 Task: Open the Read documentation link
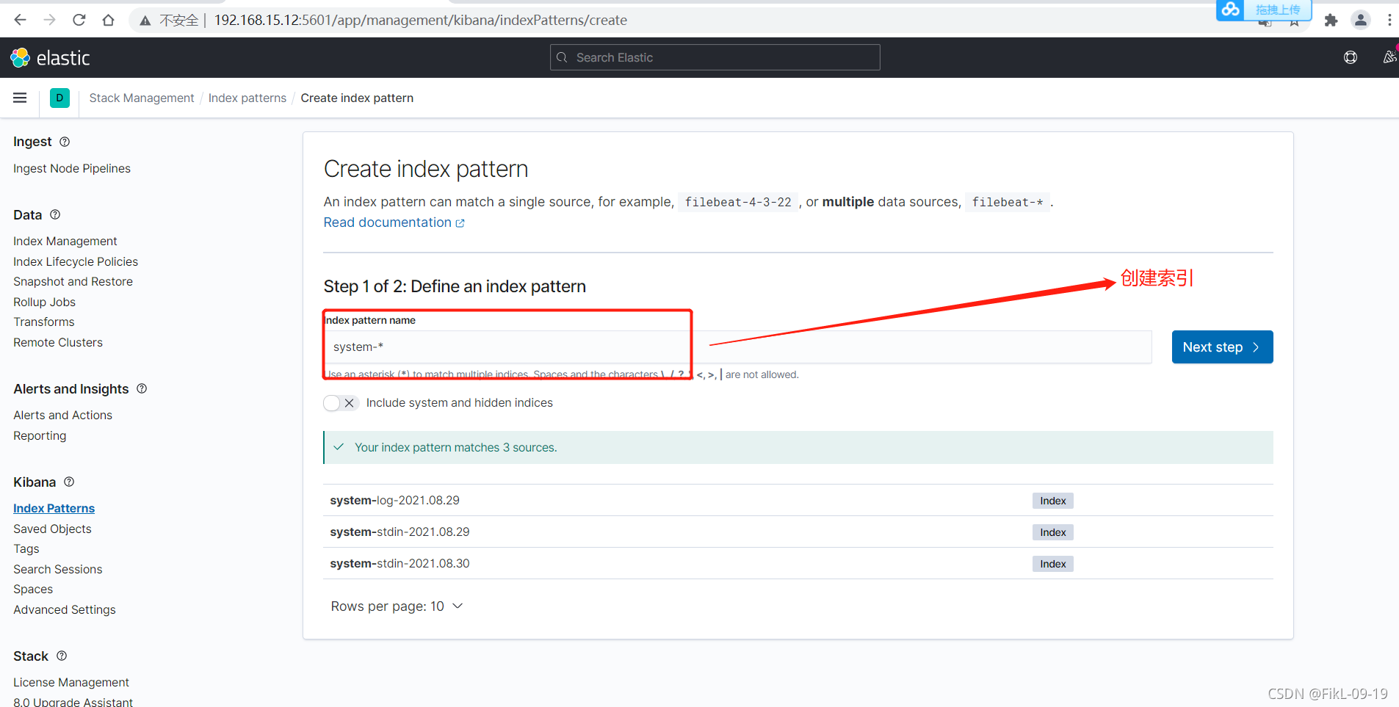(394, 222)
